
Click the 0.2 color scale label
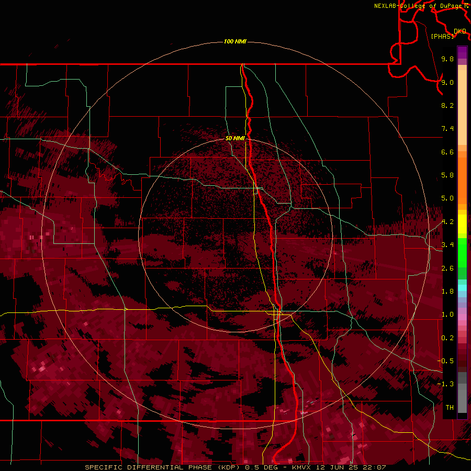point(447,338)
